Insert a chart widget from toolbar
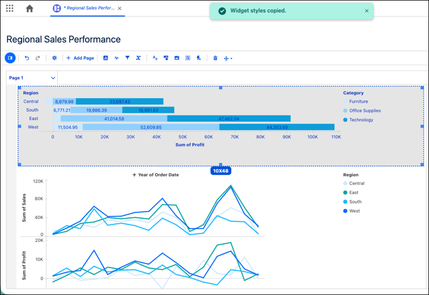Image resolution: width=429 pixels, height=295 pixels. [105, 58]
